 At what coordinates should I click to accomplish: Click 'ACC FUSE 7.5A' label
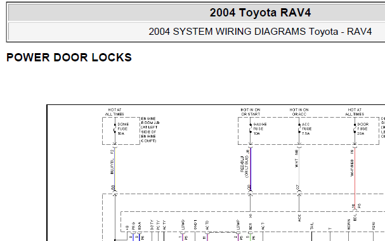click(307, 129)
